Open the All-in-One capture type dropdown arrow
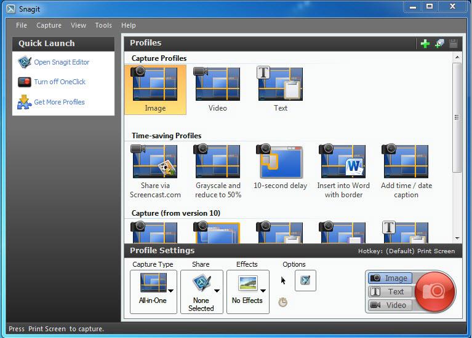 point(170,291)
